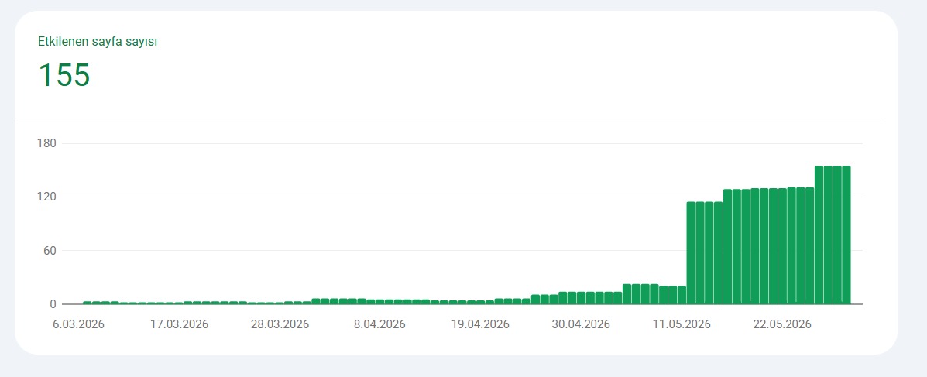Click the 28.03.2026 date label

280,325
